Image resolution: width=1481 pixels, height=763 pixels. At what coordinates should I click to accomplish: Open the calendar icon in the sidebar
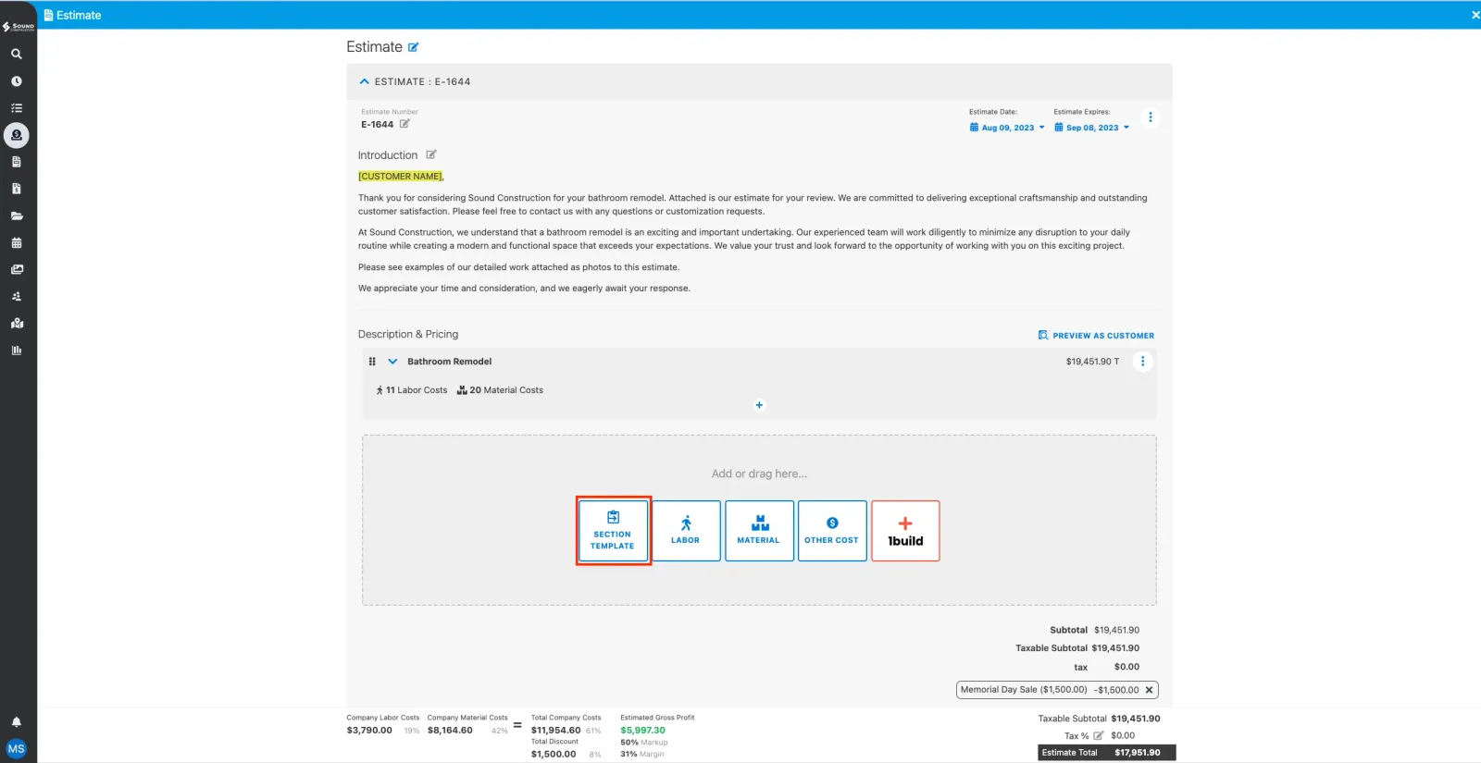(x=17, y=242)
